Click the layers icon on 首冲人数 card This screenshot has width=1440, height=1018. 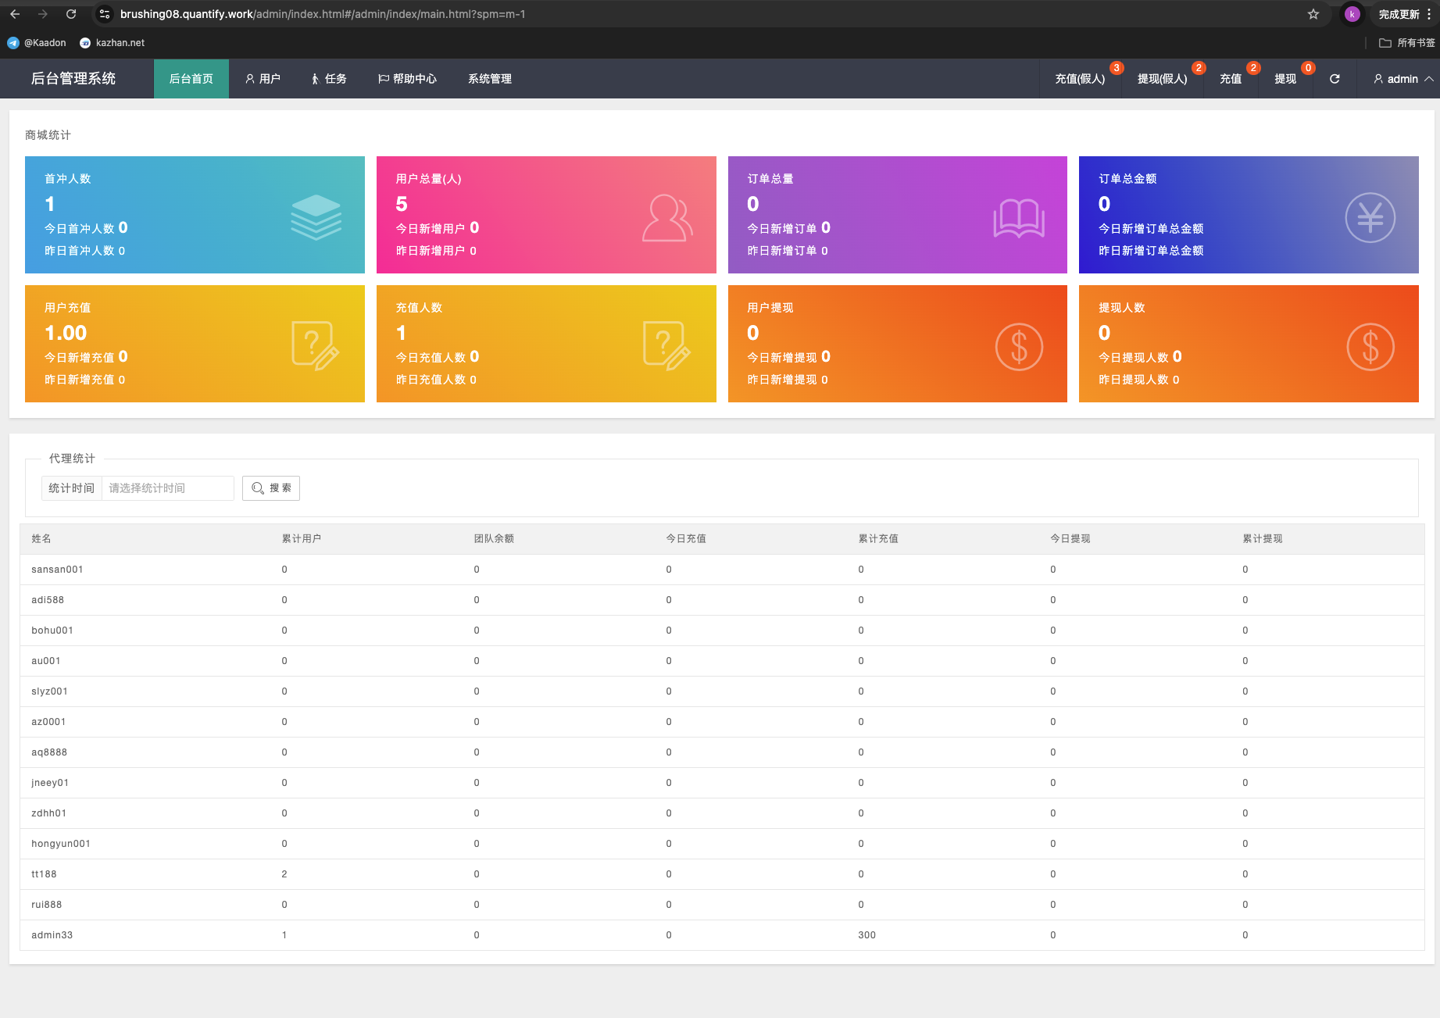pos(316,217)
